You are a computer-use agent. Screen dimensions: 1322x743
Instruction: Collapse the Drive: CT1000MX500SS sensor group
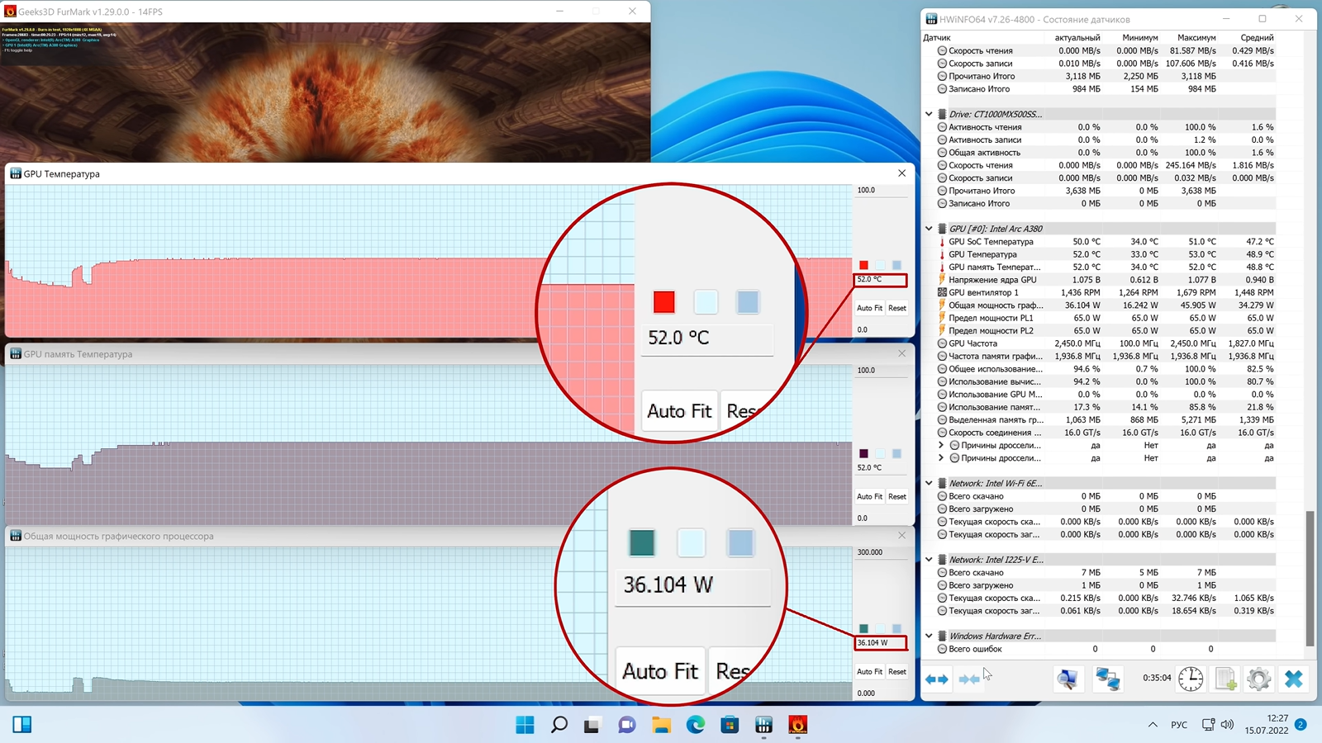929,114
